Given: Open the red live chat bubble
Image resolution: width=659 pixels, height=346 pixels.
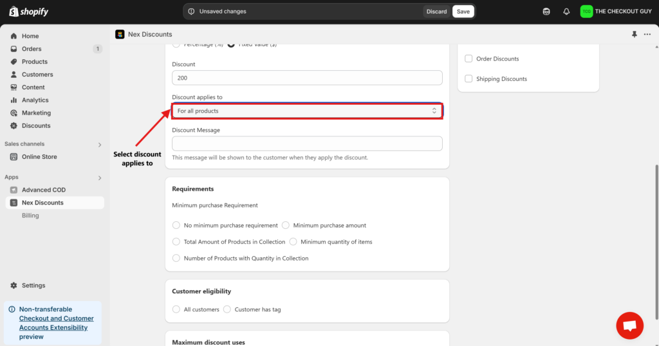Looking at the screenshot, I should (629, 325).
